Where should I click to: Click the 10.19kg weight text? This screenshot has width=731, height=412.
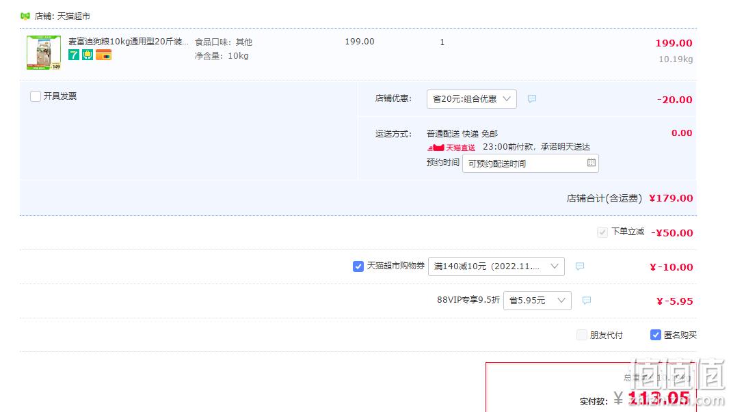(676, 59)
